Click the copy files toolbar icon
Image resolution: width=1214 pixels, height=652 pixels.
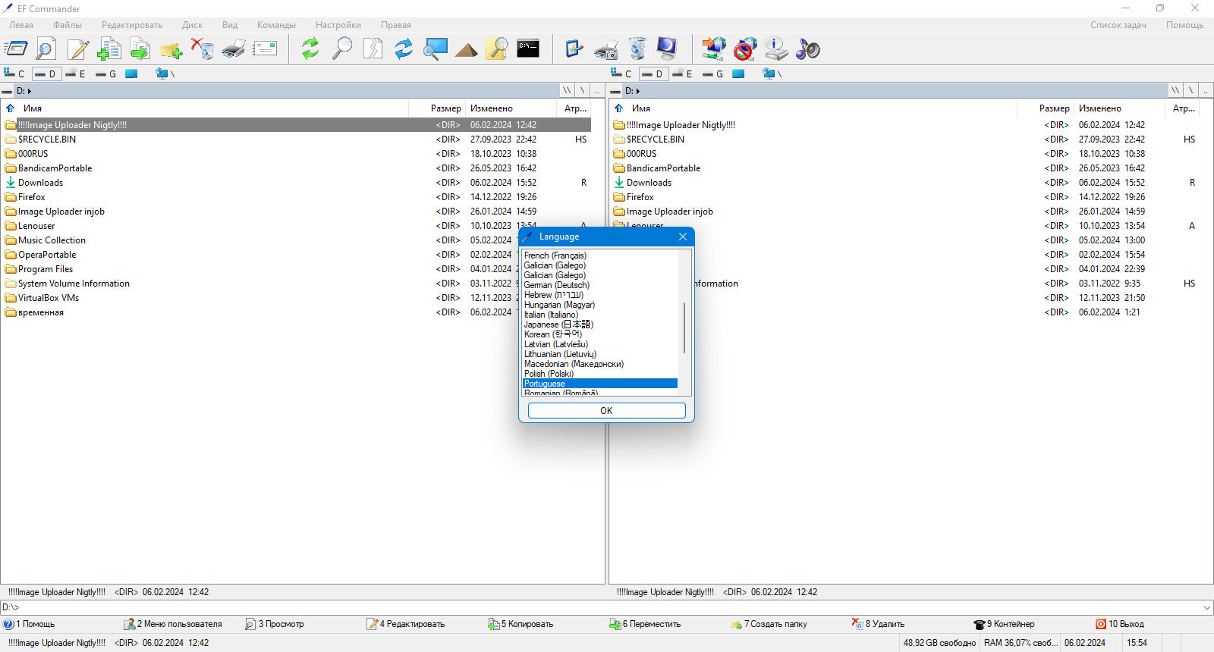pyautogui.click(x=109, y=49)
